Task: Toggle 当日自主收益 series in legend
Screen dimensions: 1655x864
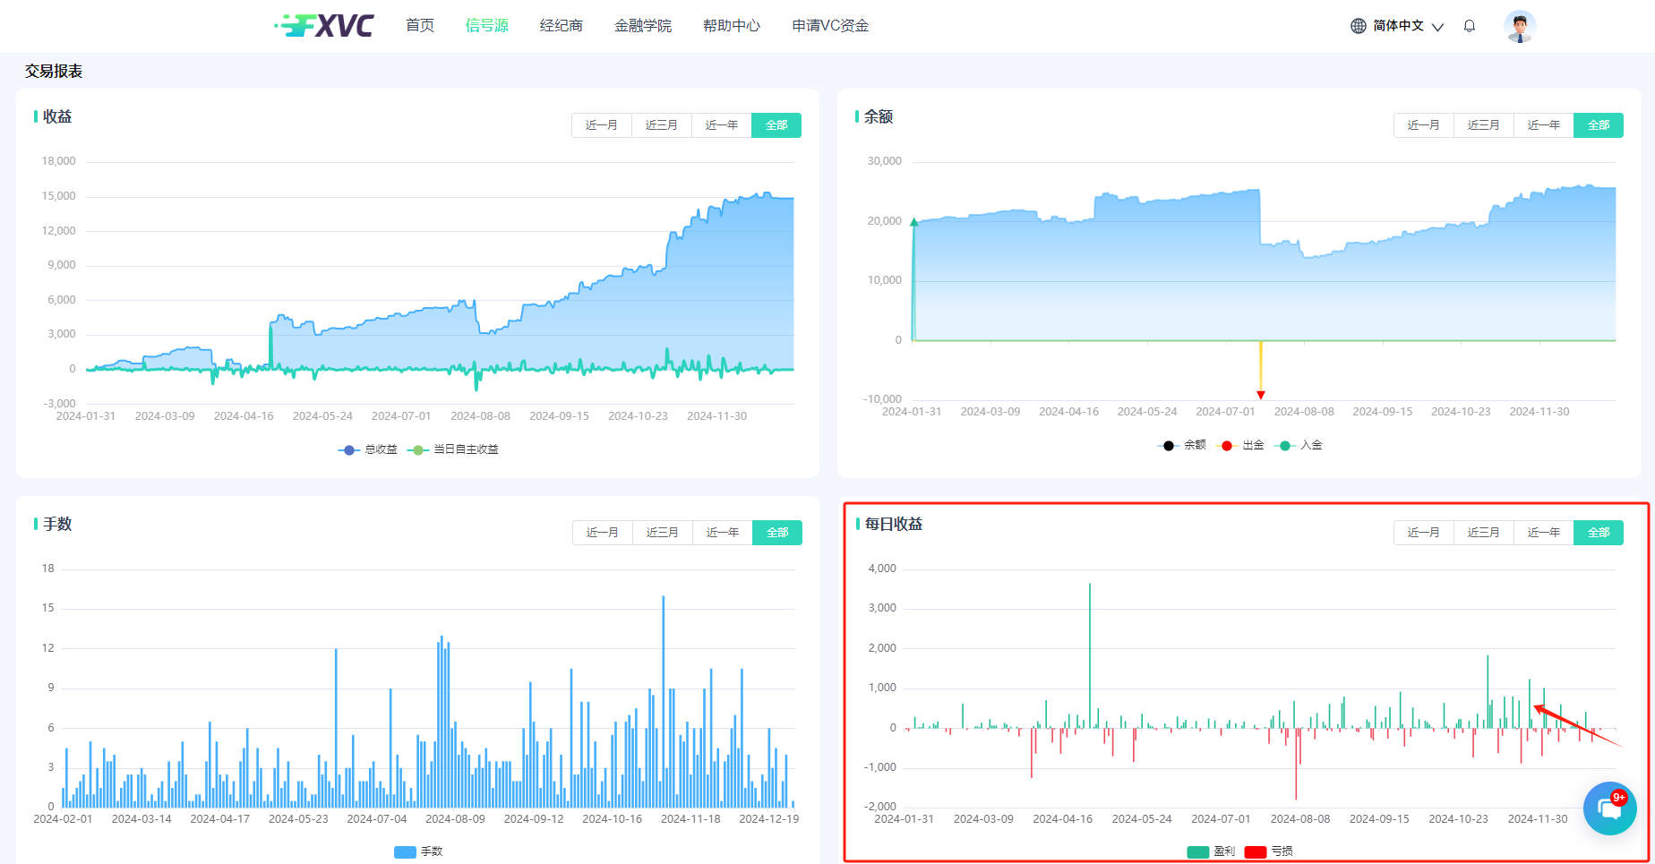Action: (x=453, y=449)
